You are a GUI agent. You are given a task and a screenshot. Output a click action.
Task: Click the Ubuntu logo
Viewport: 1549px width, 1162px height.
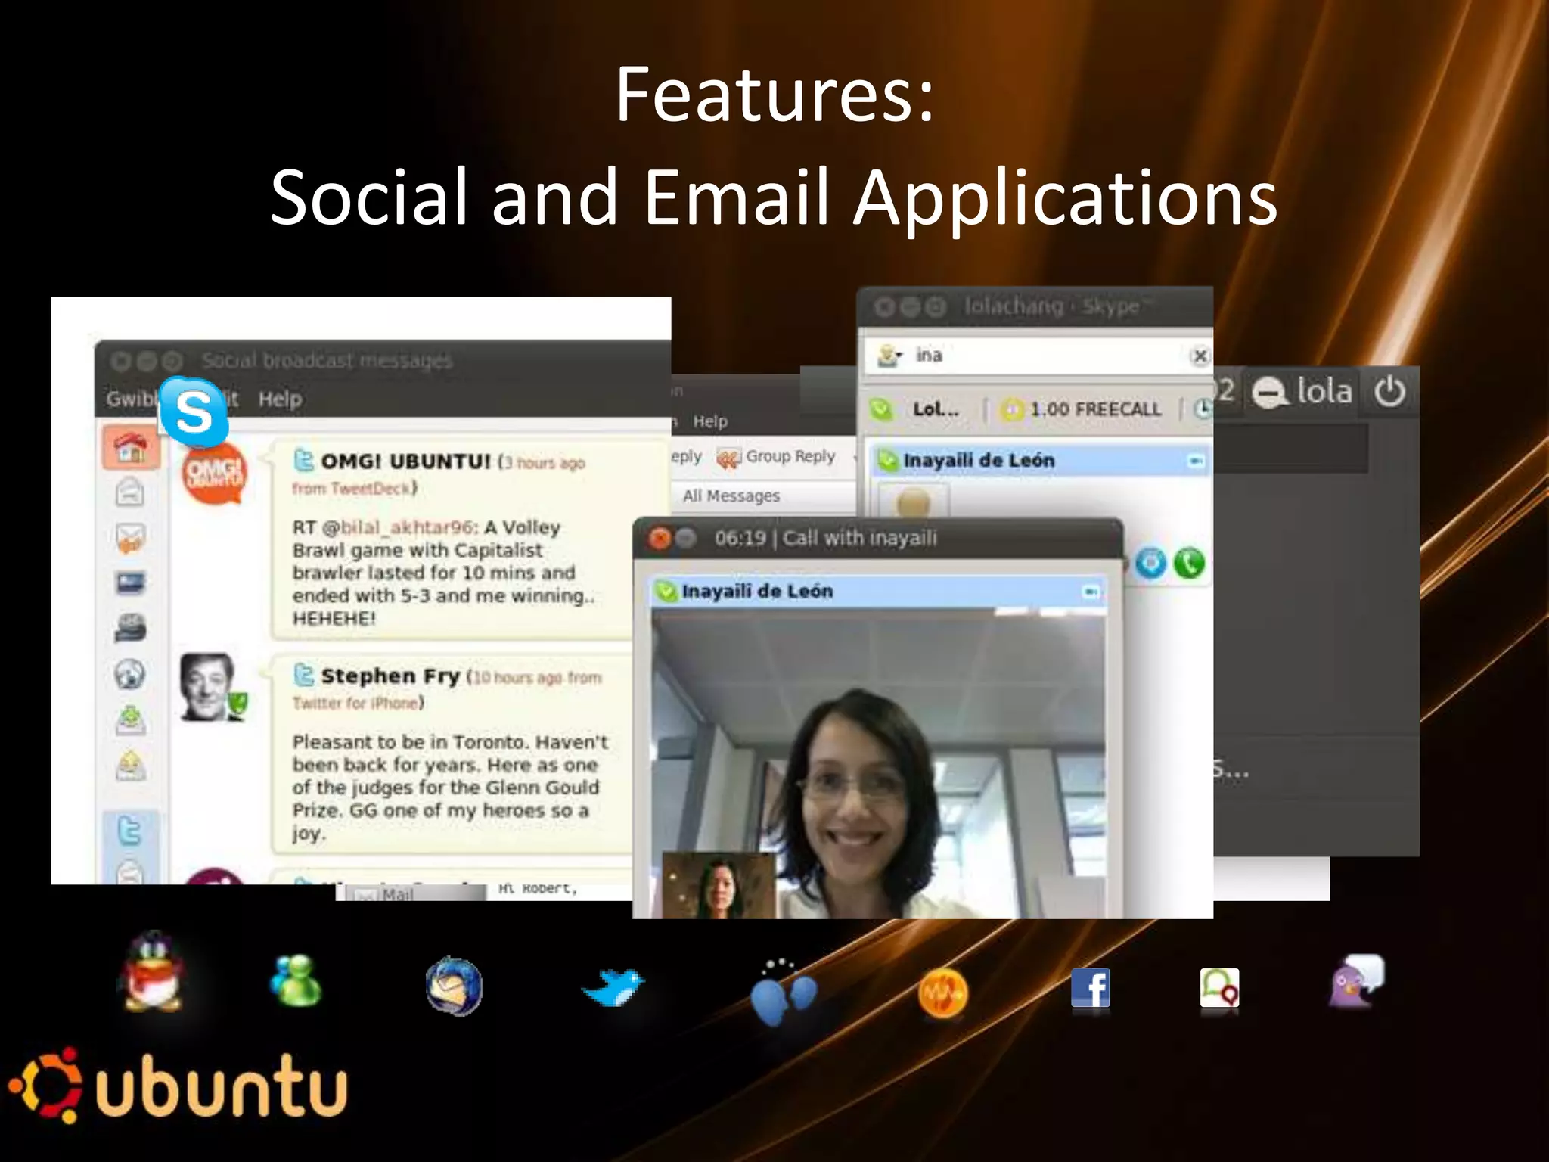(x=177, y=1086)
